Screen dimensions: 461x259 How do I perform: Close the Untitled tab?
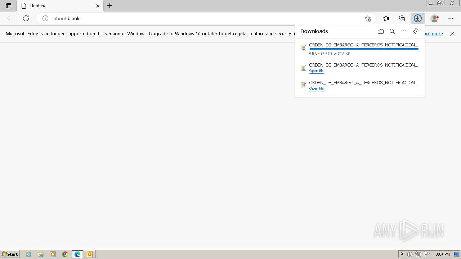(x=98, y=6)
